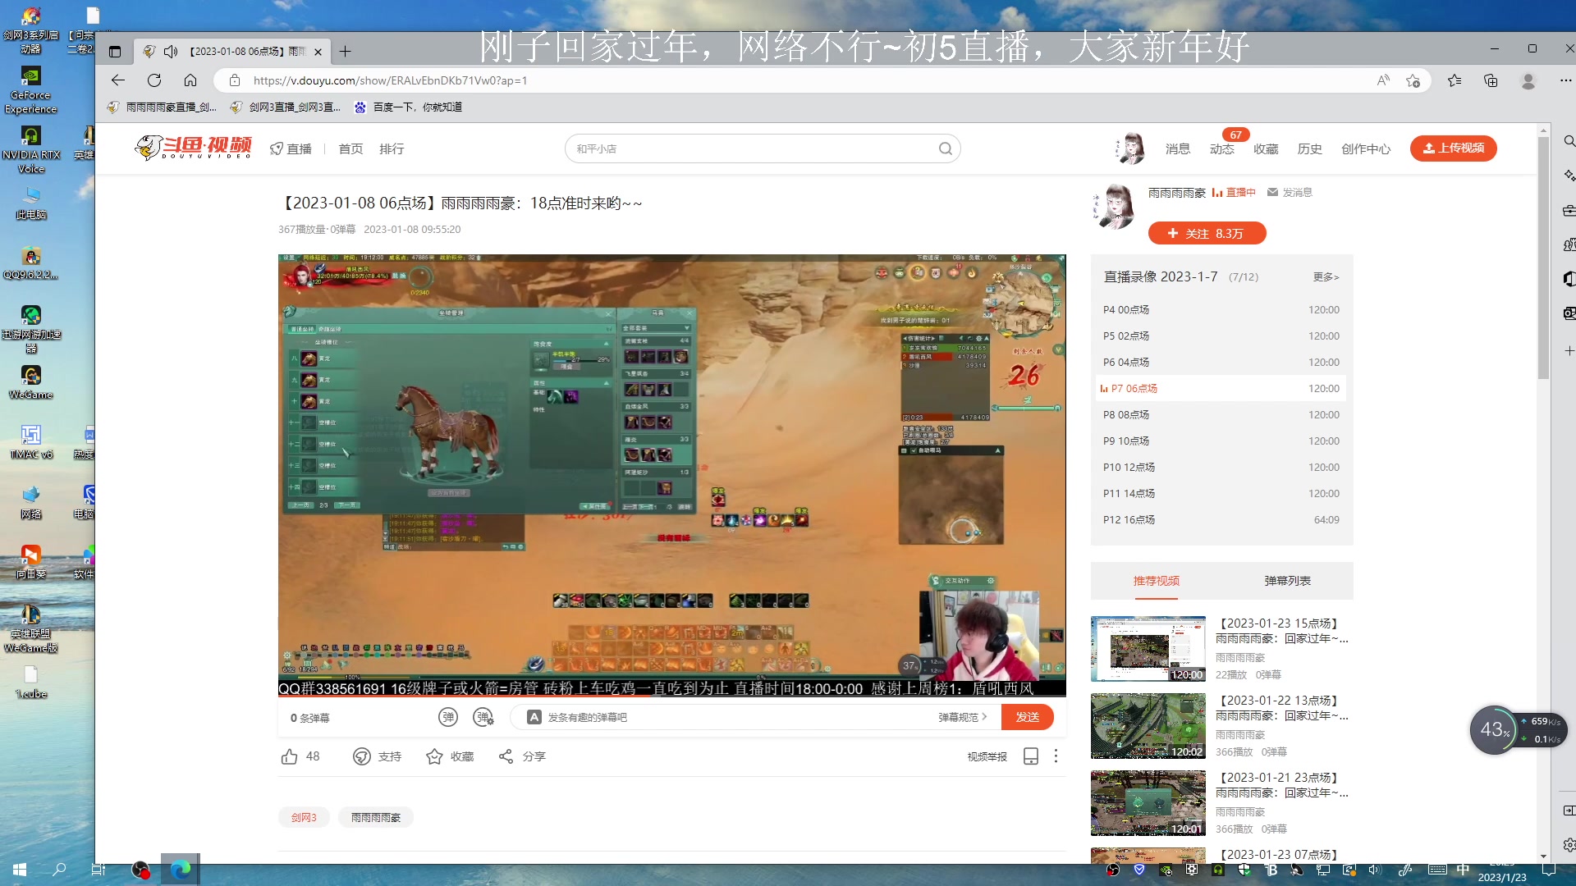The width and height of the screenshot is (1576, 886).
Task: Open the 百度一下 bookmark
Action: (408, 107)
